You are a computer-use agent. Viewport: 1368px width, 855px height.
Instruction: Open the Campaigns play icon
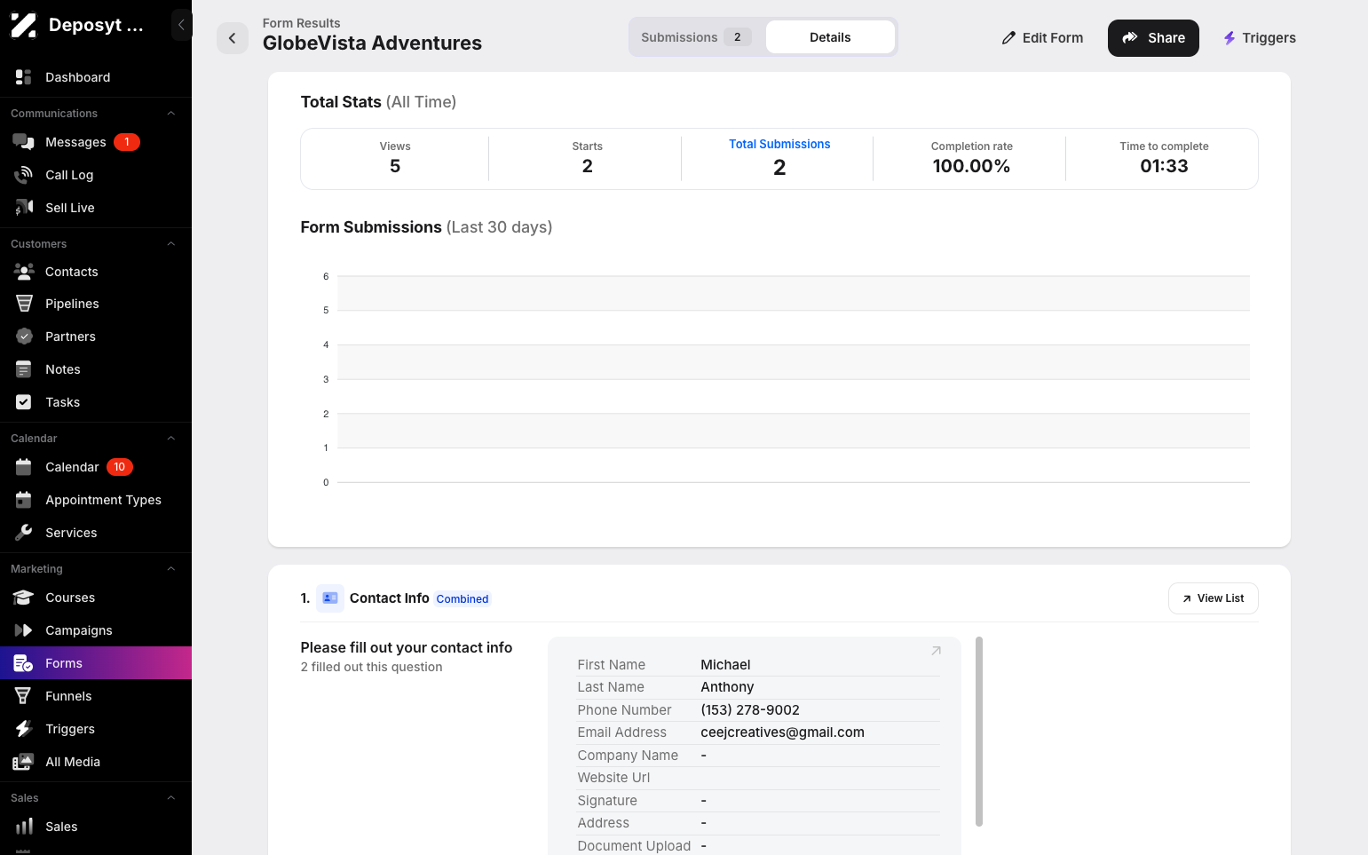[x=24, y=630]
